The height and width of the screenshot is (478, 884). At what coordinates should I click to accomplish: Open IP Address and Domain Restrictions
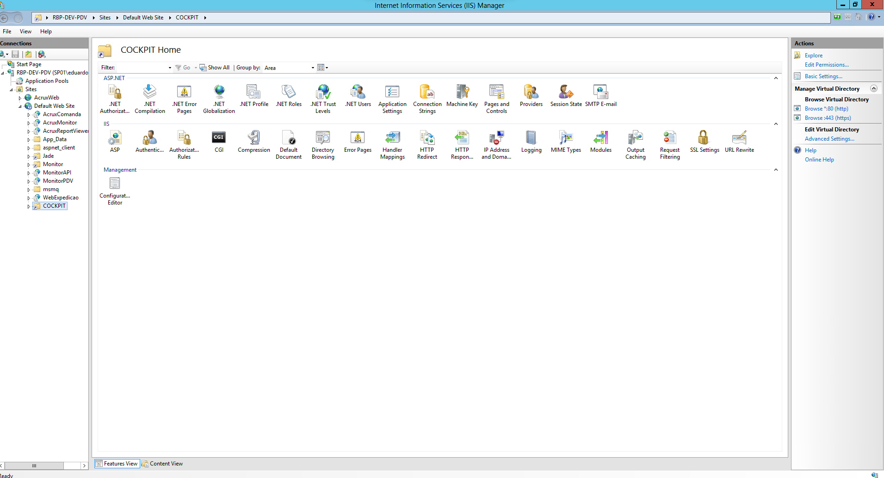pyautogui.click(x=497, y=145)
